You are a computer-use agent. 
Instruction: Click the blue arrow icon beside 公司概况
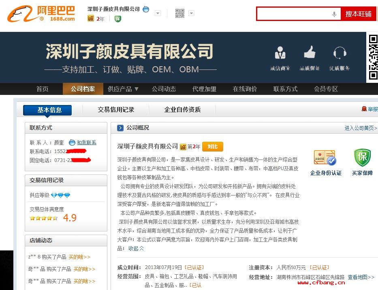[x=120, y=128]
